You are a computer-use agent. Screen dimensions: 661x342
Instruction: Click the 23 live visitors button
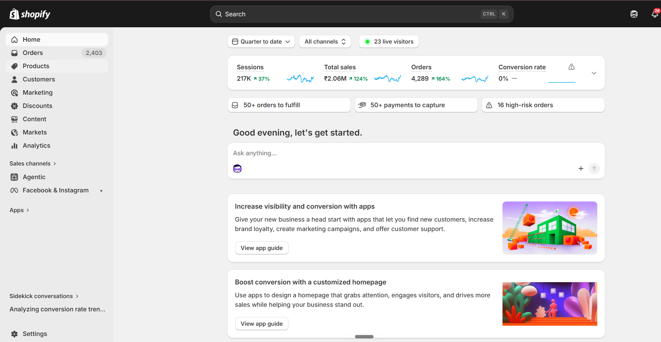[x=389, y=42]
